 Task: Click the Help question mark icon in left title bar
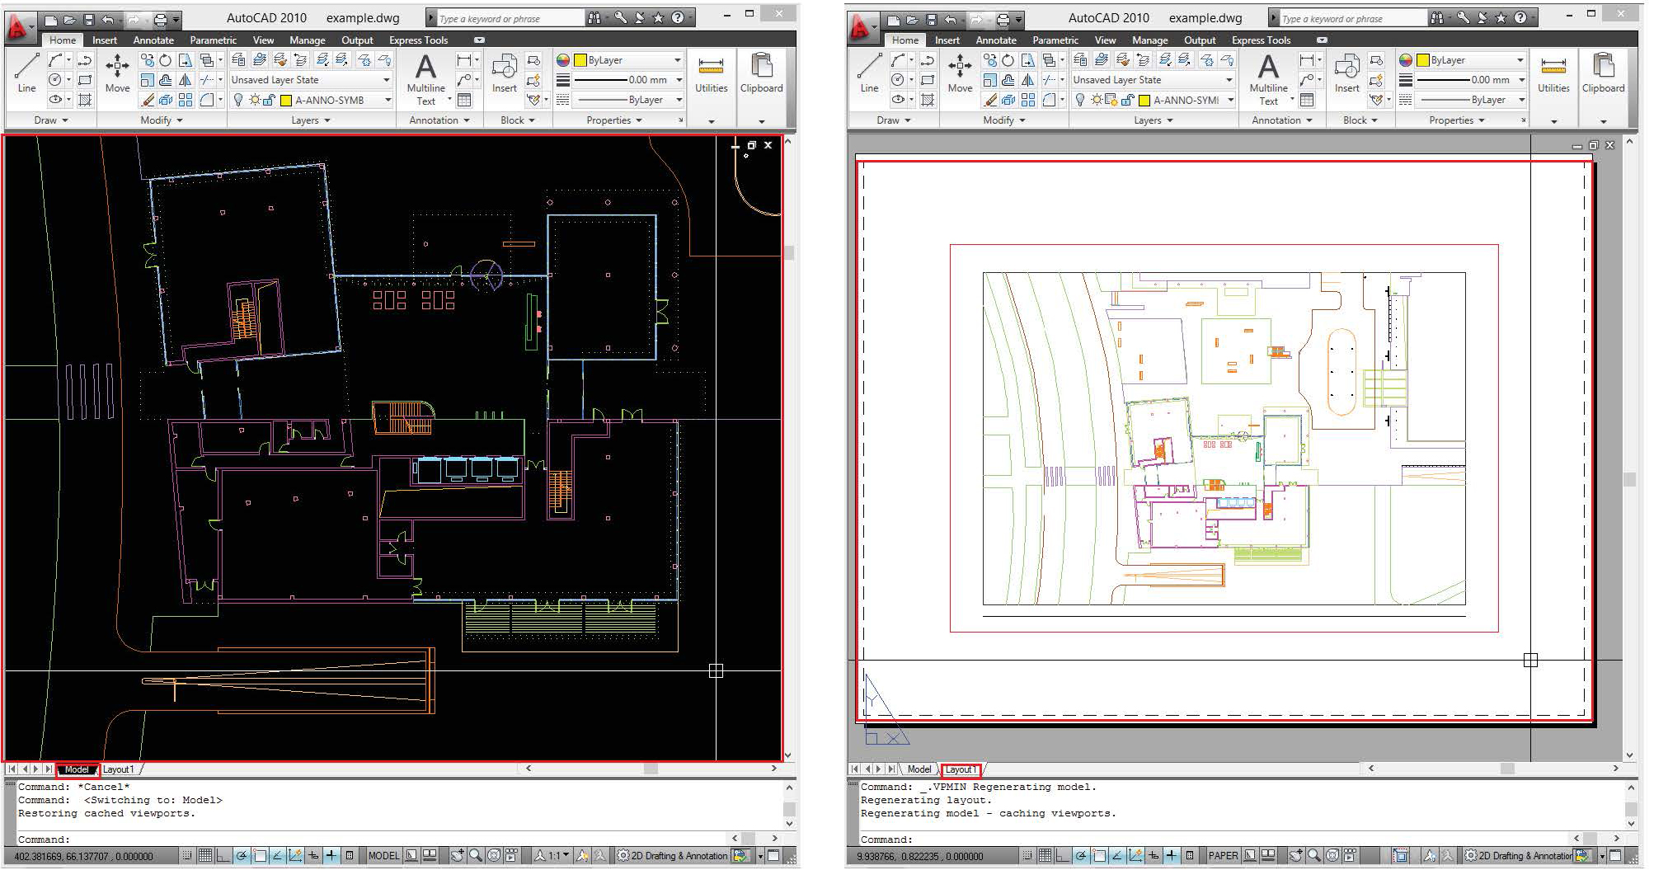(x=678, y=17)
